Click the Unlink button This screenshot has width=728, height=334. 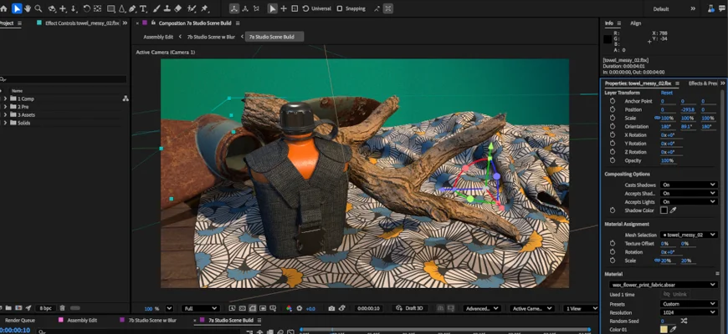point(675,294)
